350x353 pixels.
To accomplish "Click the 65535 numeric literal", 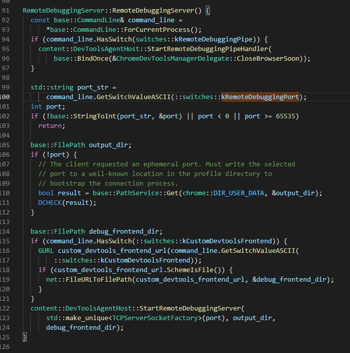I will 285,116.
